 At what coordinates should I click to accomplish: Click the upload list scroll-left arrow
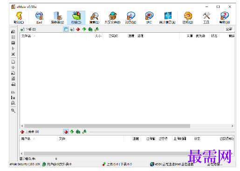[x=21, y=154]
